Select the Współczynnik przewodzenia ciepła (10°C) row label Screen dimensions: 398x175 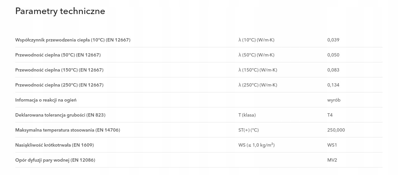pos(73,40)
